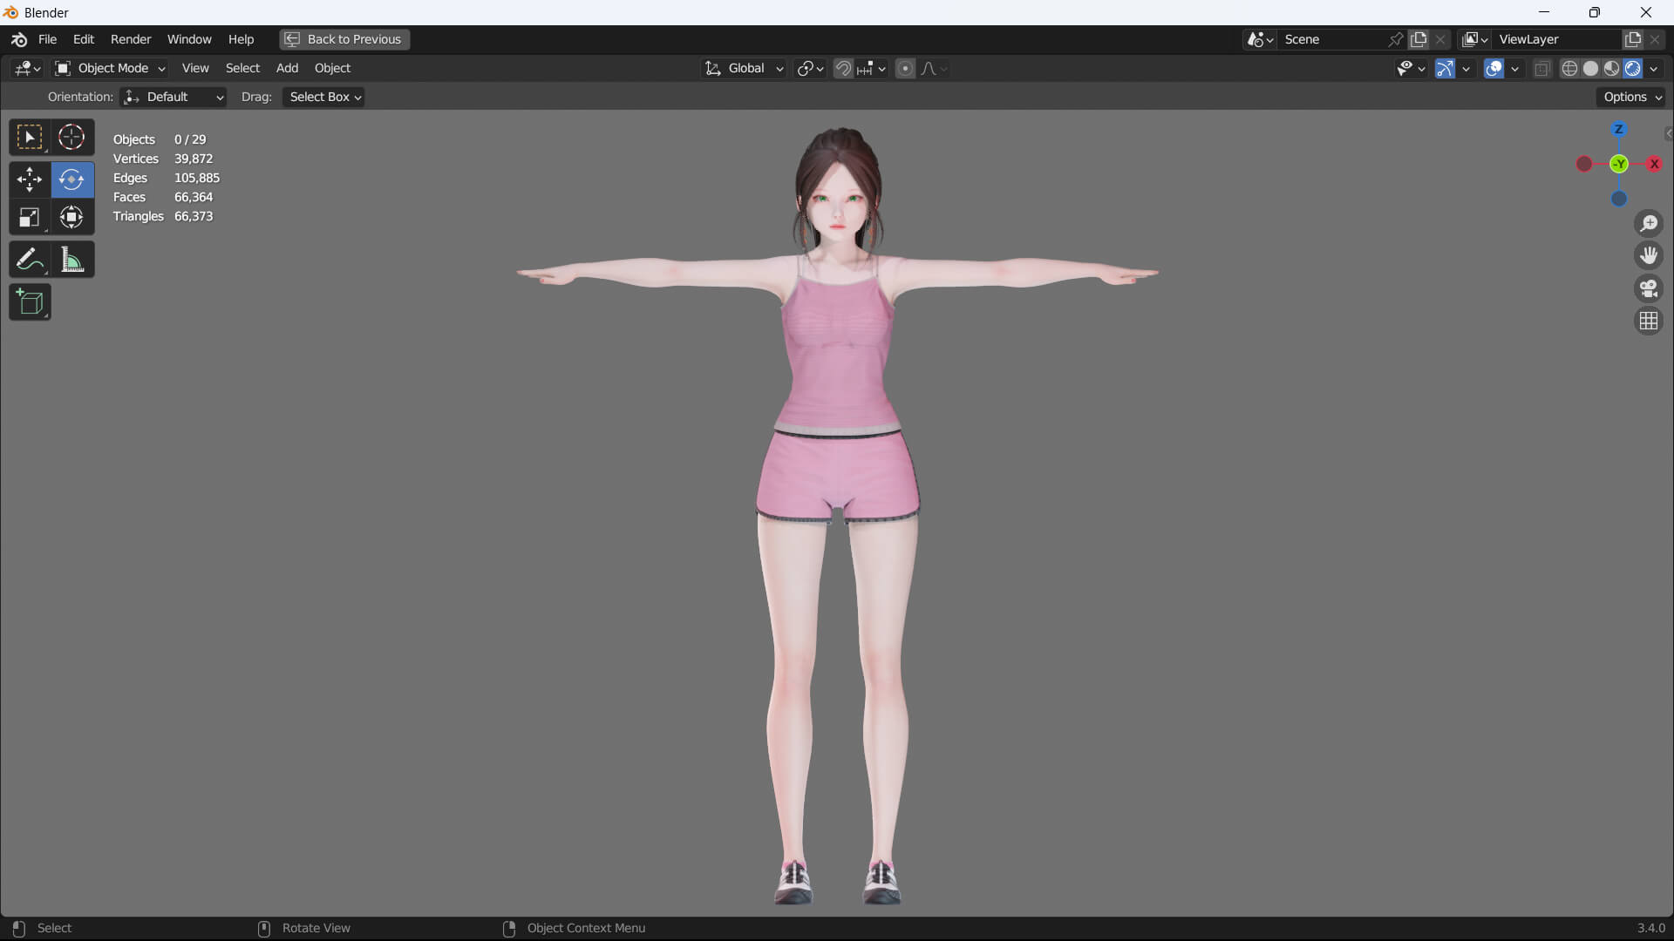Image resolution: width=1674 pixels, height=941 pixels.
Task: Click the red X axis gizmo handle
Action: (x=1654, y=164)
